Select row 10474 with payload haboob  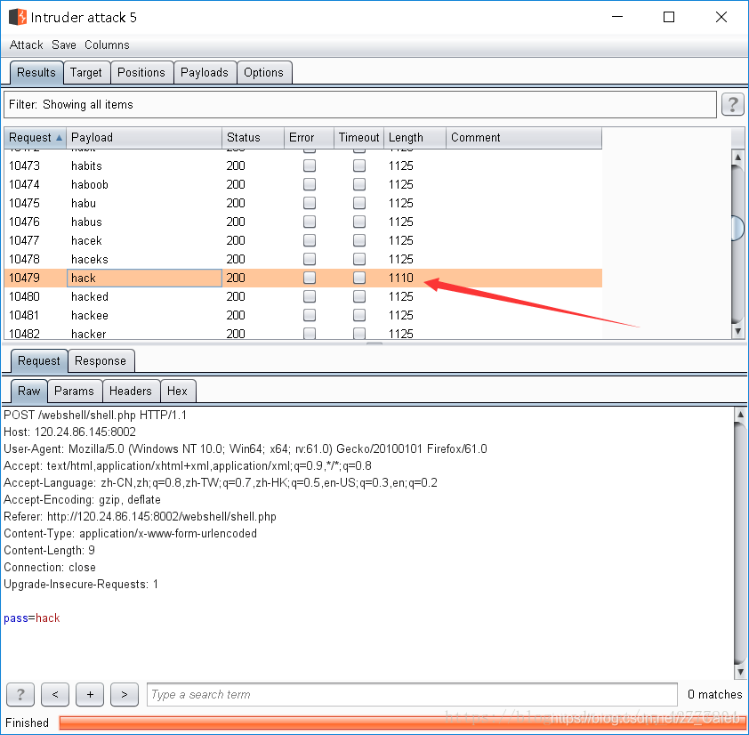(x=302, y=184)
